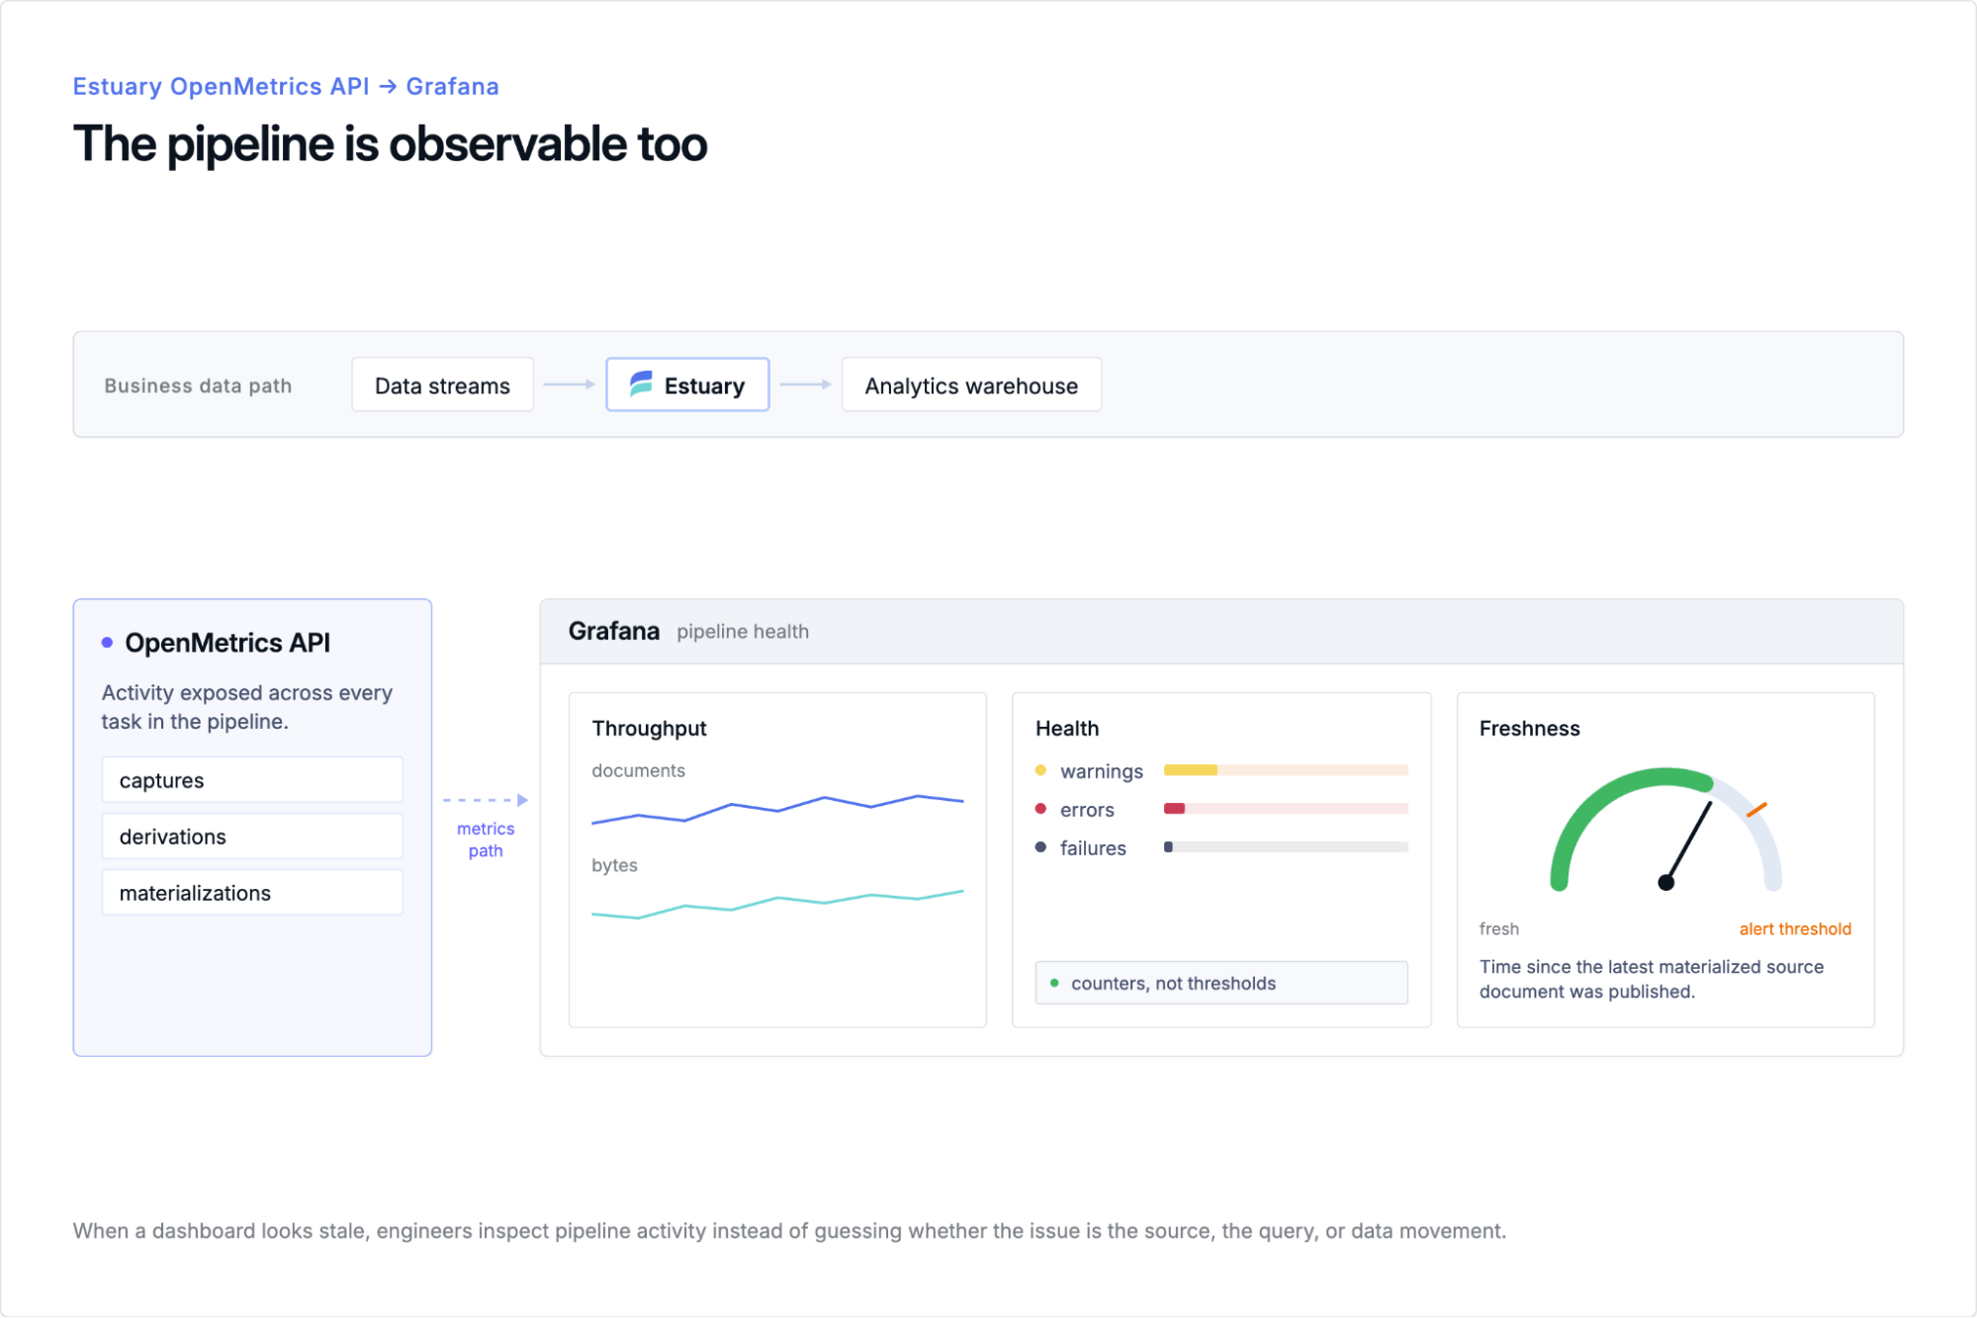Image resolution: width=1977 pixels, height=1318 pixels.
Task: Select the Data streams box
Action: [442, 385]
